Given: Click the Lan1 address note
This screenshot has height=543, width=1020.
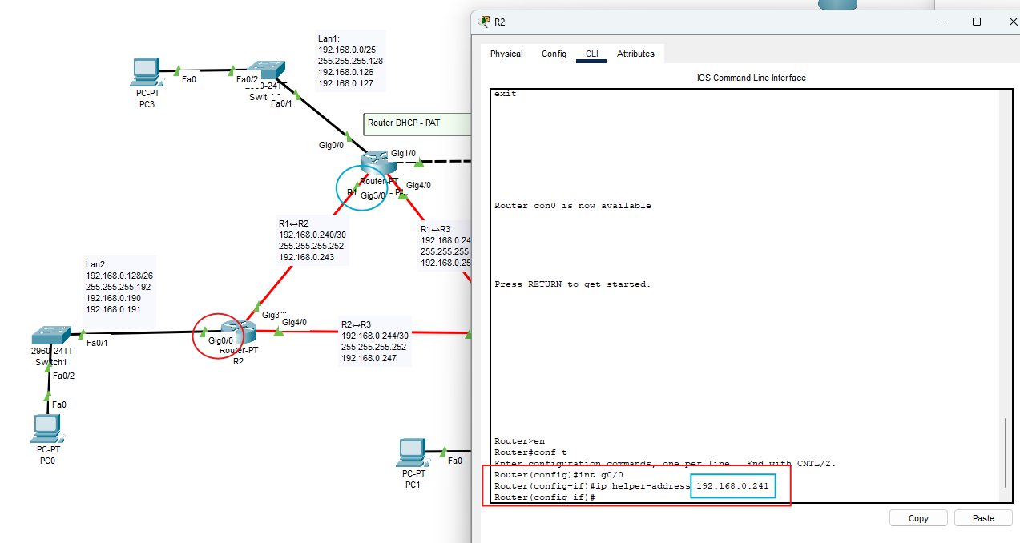Looking at the screenshot, I should click(351, 61).
